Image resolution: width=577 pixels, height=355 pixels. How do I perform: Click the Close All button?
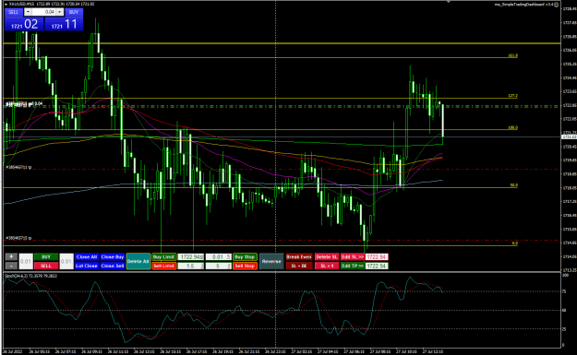pyautogui.click(x=87, y=257)
